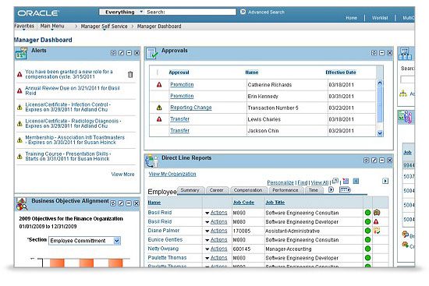Expand Actions menu for Netty Owyang
429x286 pixels.
pos(216,249)
